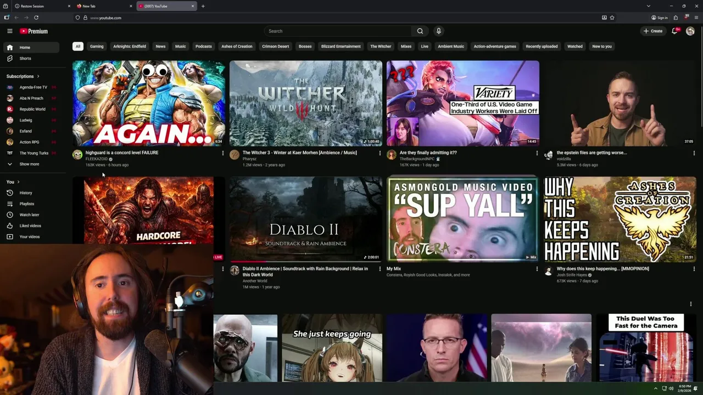Screen dimensions: 703x395
Task: Select the Music filter chip
Action: pos(180,47)
